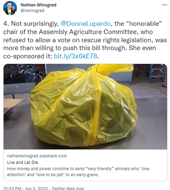
Task: Follow the bit.ly/3x6kE78 link
Action: [x=76, y=56]
